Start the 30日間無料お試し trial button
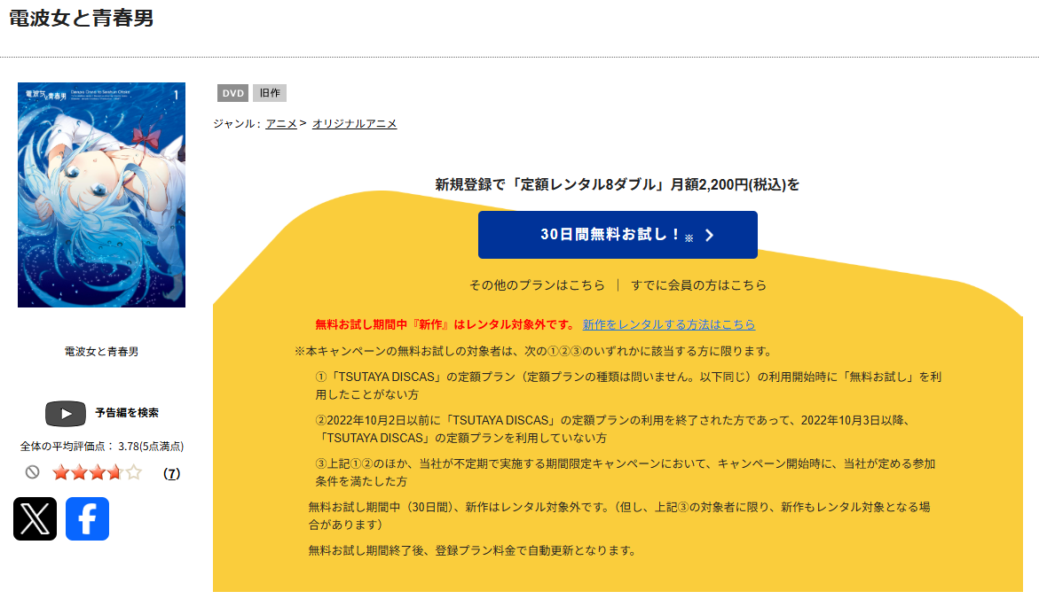The width and height of the screenshot is (1039, 607). (618, 235)
